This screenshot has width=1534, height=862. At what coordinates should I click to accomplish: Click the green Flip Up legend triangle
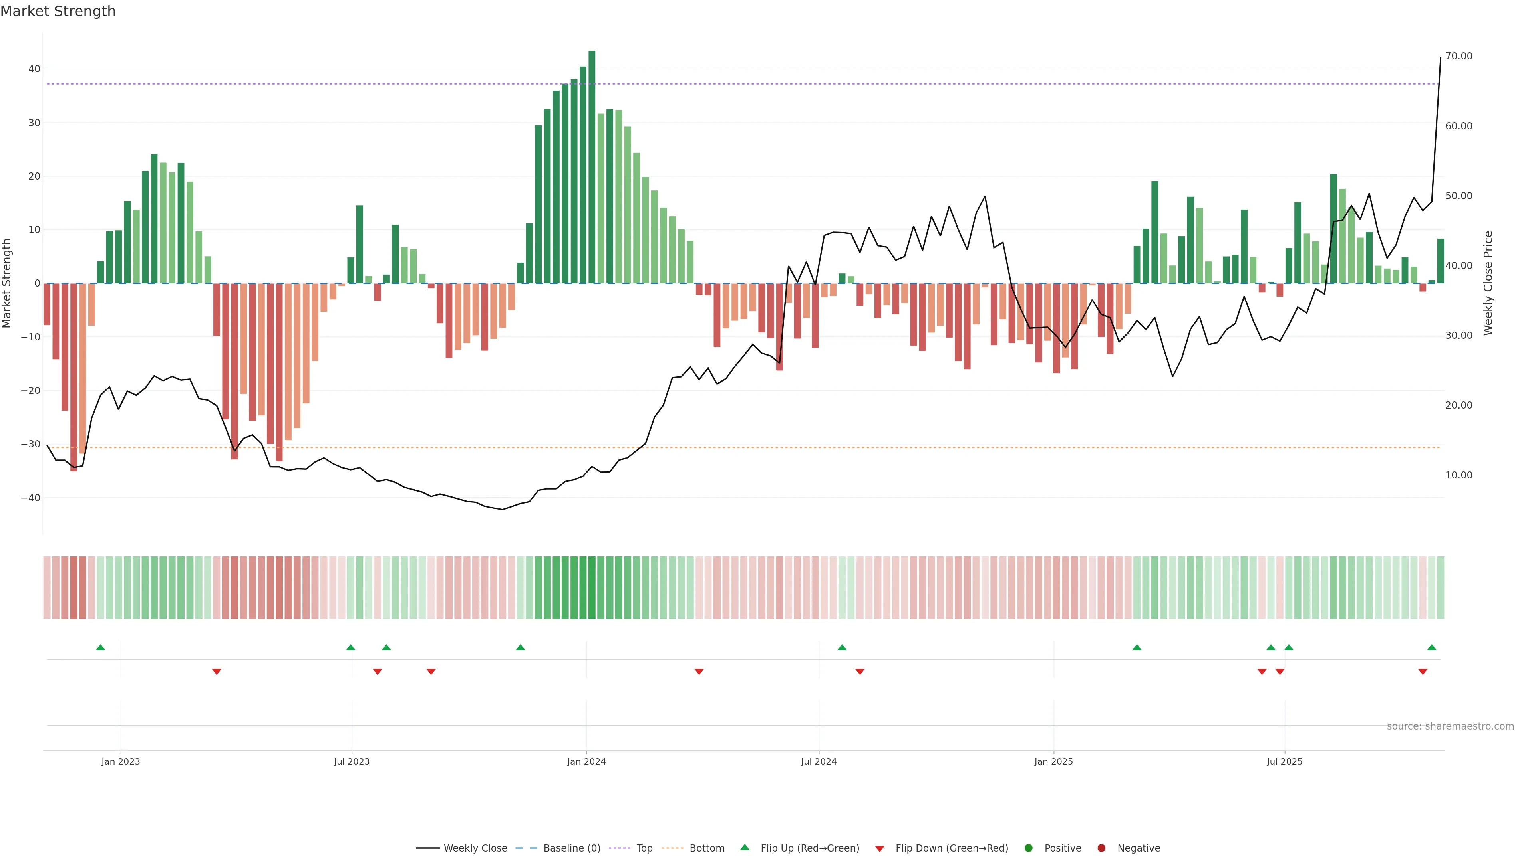744,847
